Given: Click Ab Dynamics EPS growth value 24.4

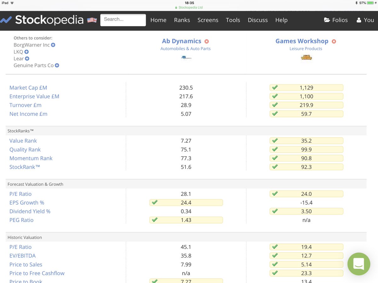Looking at the screenshot, I should (x=186, y=202).
